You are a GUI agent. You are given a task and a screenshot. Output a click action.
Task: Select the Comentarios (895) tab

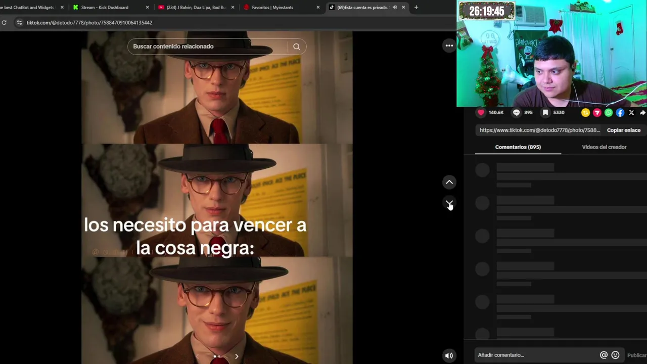(x=518, y=147)
